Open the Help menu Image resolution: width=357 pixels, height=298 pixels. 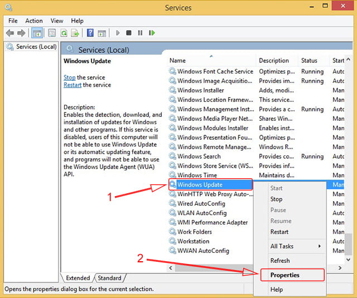coord(77,21)
